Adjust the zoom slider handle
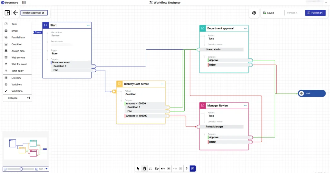This screenshot has height=173, width=330. tap(21, 169)
